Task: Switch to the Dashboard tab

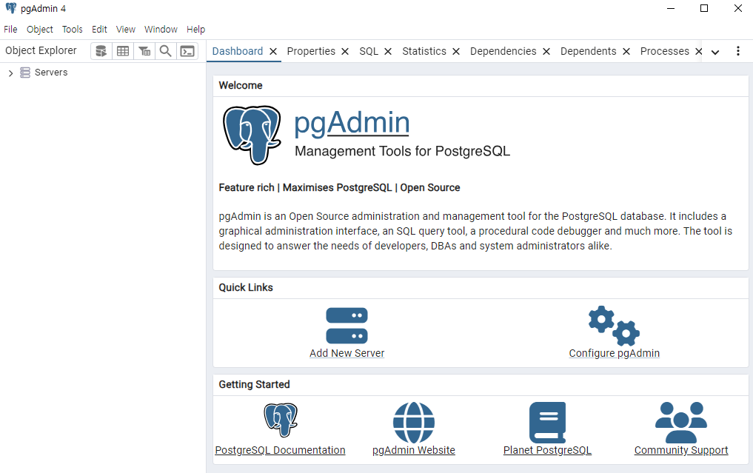Action: point(237,51)
